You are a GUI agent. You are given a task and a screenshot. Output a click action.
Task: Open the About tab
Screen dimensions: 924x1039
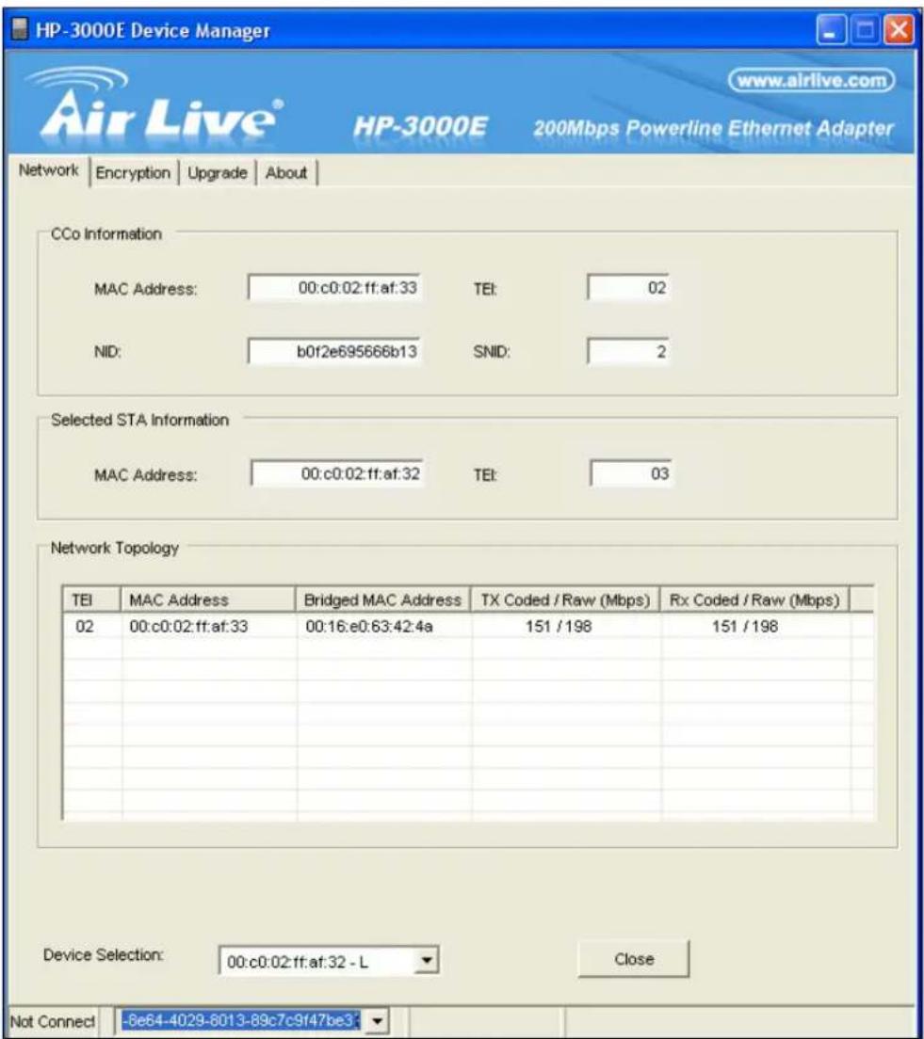tap(286, 173)
